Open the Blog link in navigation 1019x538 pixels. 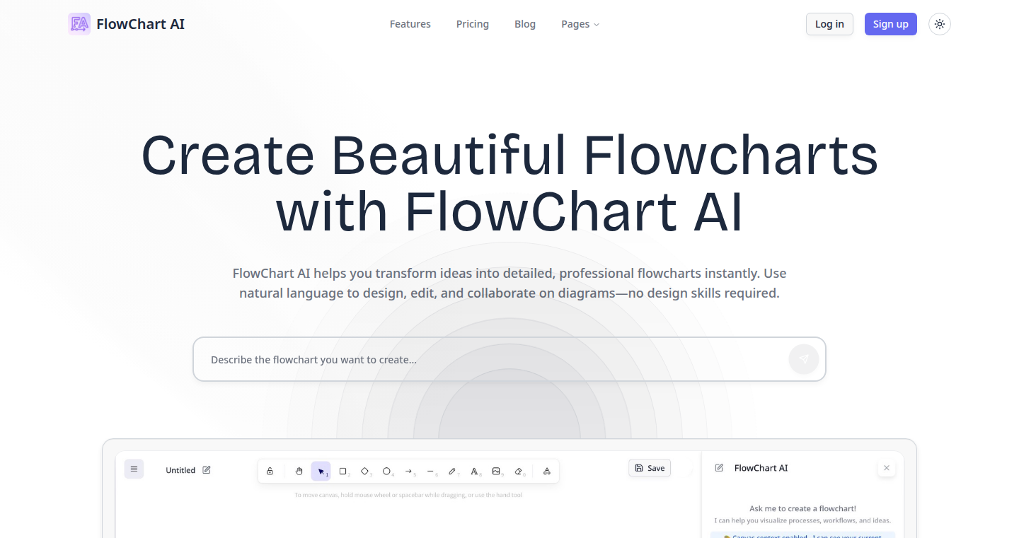click(525, 24)
